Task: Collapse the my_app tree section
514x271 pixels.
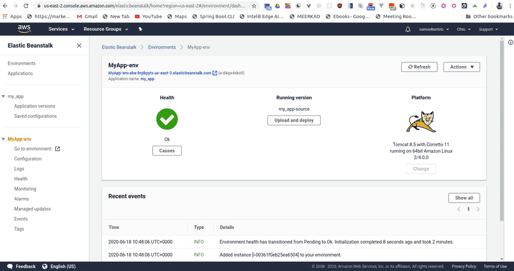Action: click(3, 96)
